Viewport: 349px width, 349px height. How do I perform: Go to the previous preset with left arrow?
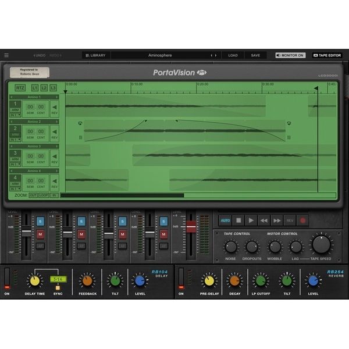coord(212,55)
